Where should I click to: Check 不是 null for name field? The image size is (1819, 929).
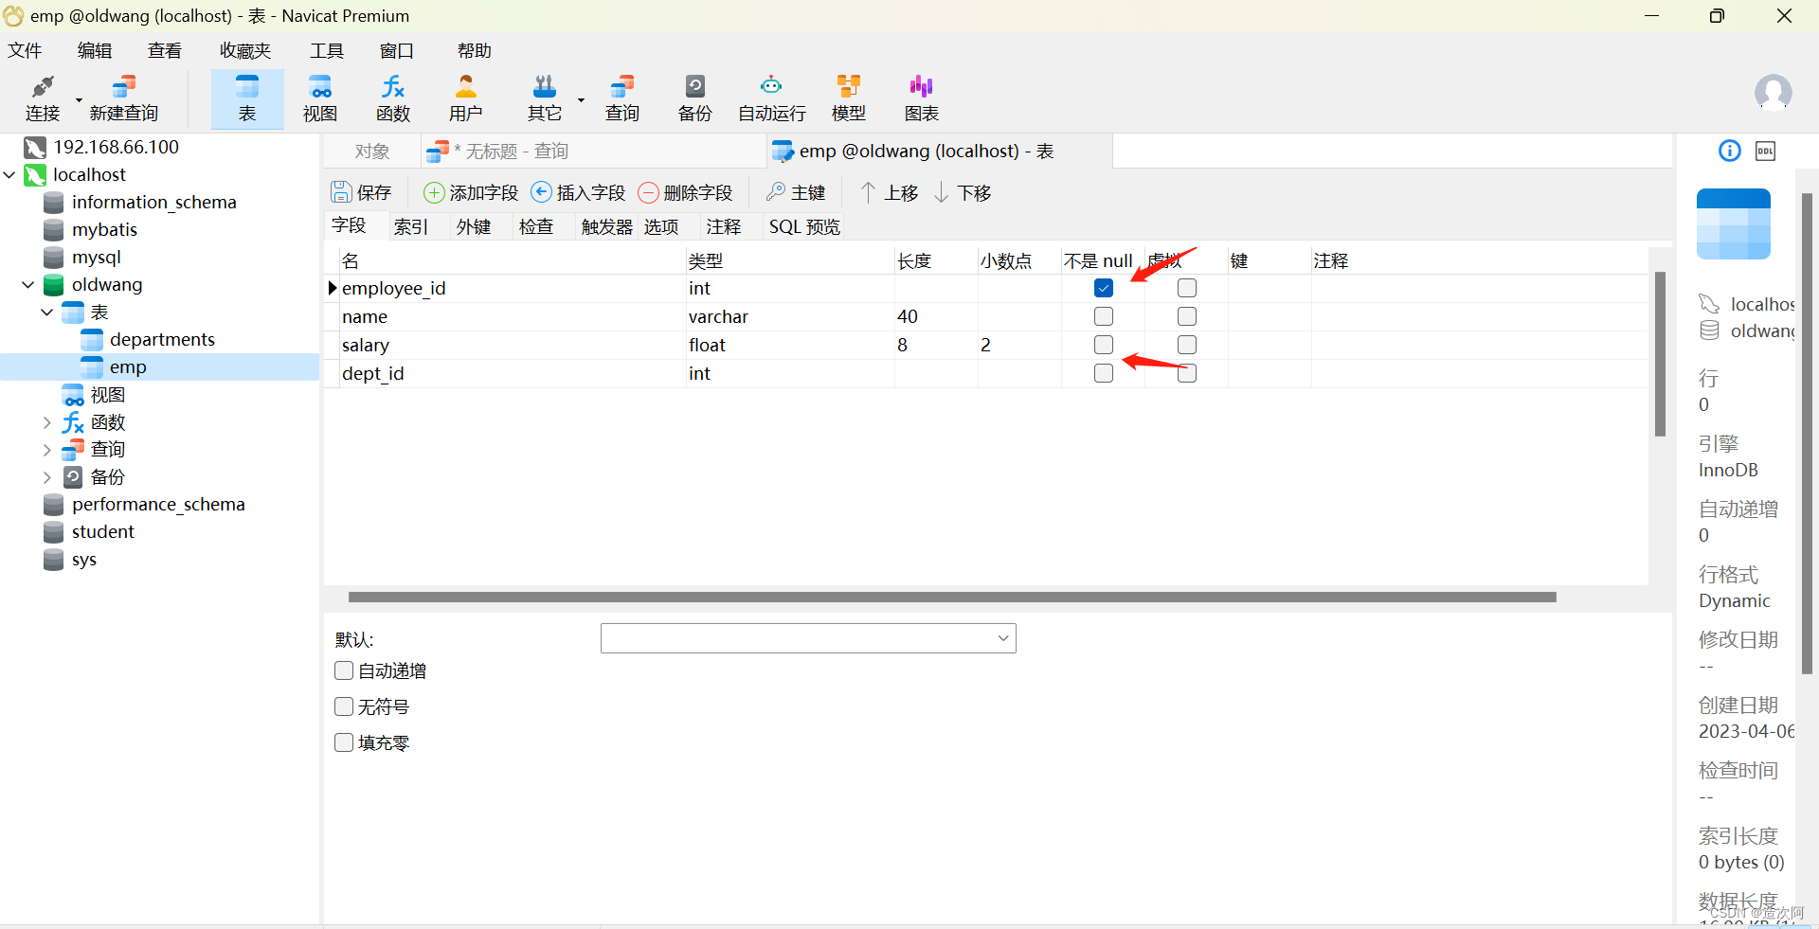click(x=1104, y=316)
